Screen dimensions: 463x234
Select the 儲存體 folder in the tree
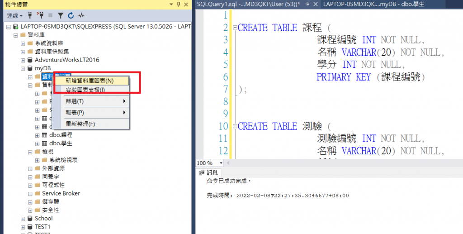(x=51, y=201)
